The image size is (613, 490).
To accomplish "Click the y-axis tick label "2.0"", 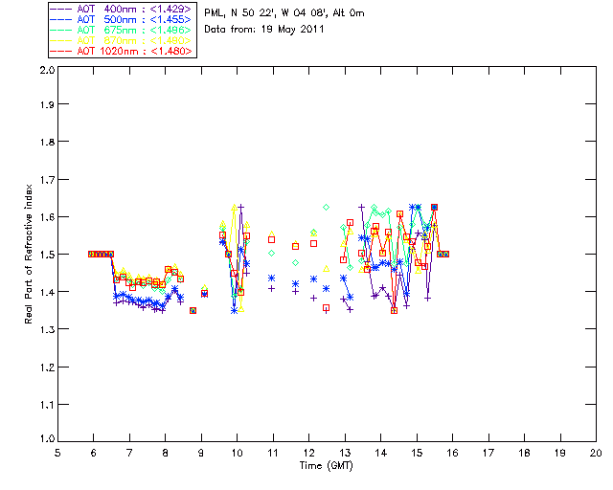I will pos(47,71).
